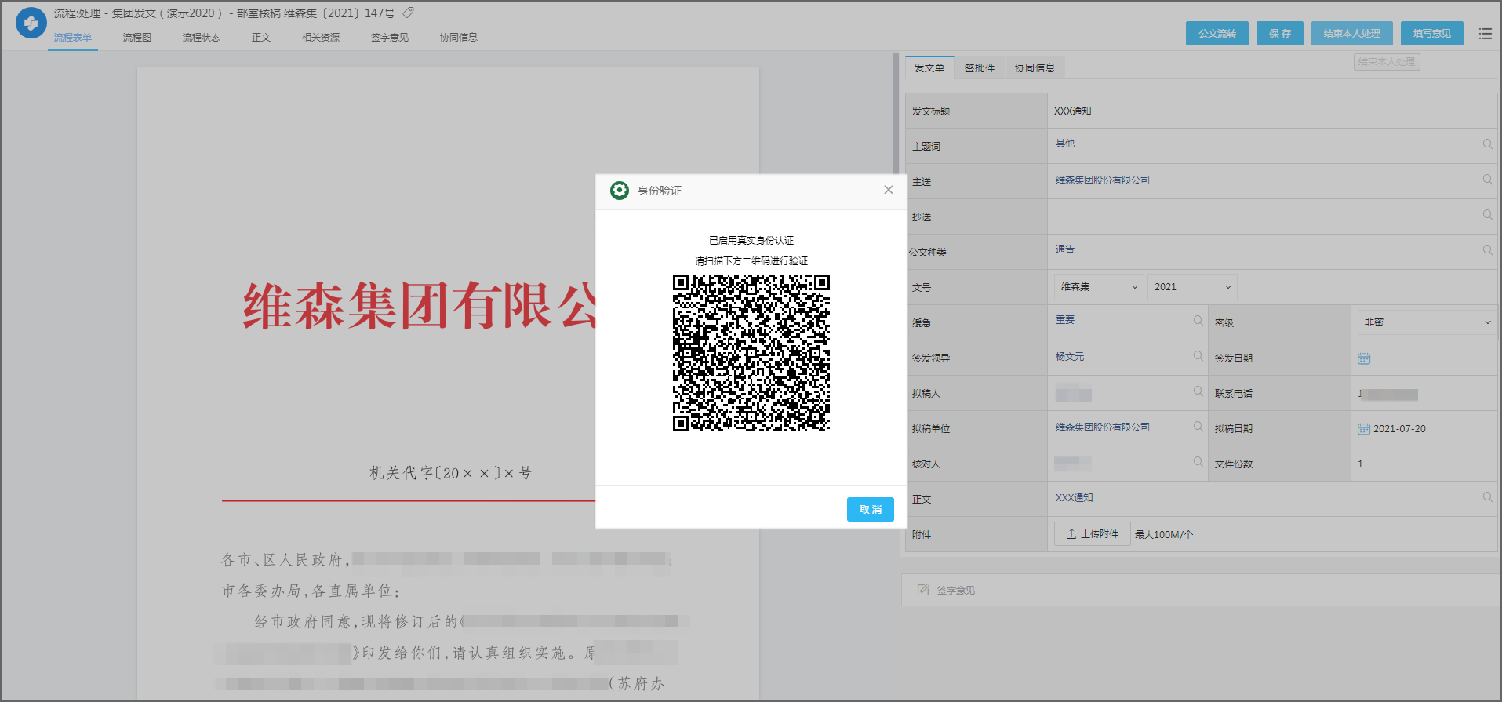The height and width of the screenshot is (702, 1502).
Task: Search icon in the 签发领导 field
Action: click(x=1198, y=356)
